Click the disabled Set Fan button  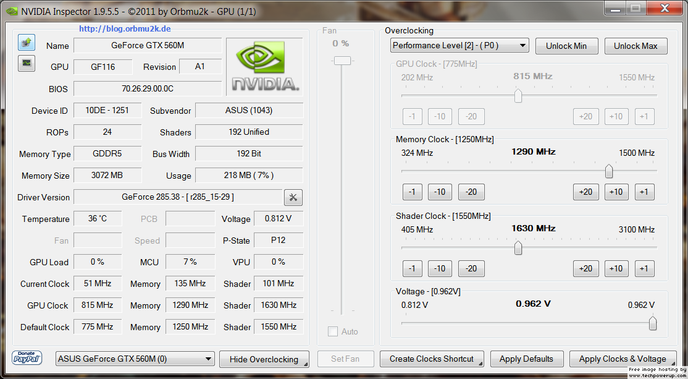coord(346,359)
